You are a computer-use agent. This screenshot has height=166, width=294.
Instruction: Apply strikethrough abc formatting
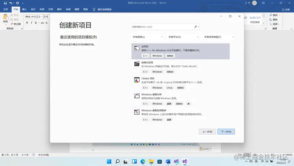click(x=42, y=23)
